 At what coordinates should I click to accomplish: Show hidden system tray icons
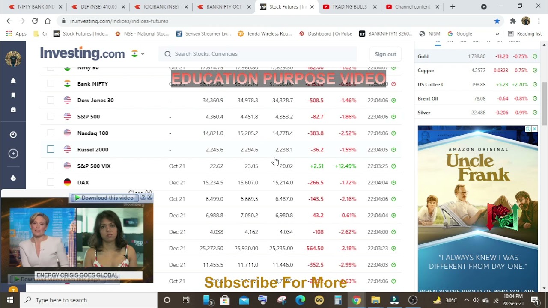tap(466, 300)
